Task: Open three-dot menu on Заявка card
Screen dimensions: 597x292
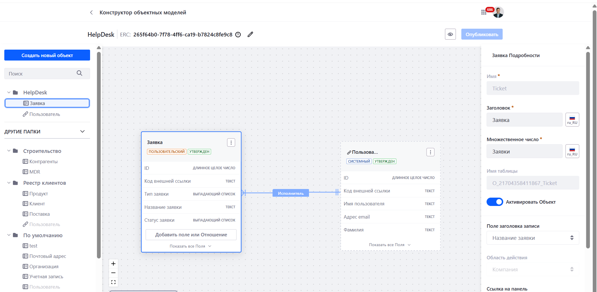Action: point(231,143)
